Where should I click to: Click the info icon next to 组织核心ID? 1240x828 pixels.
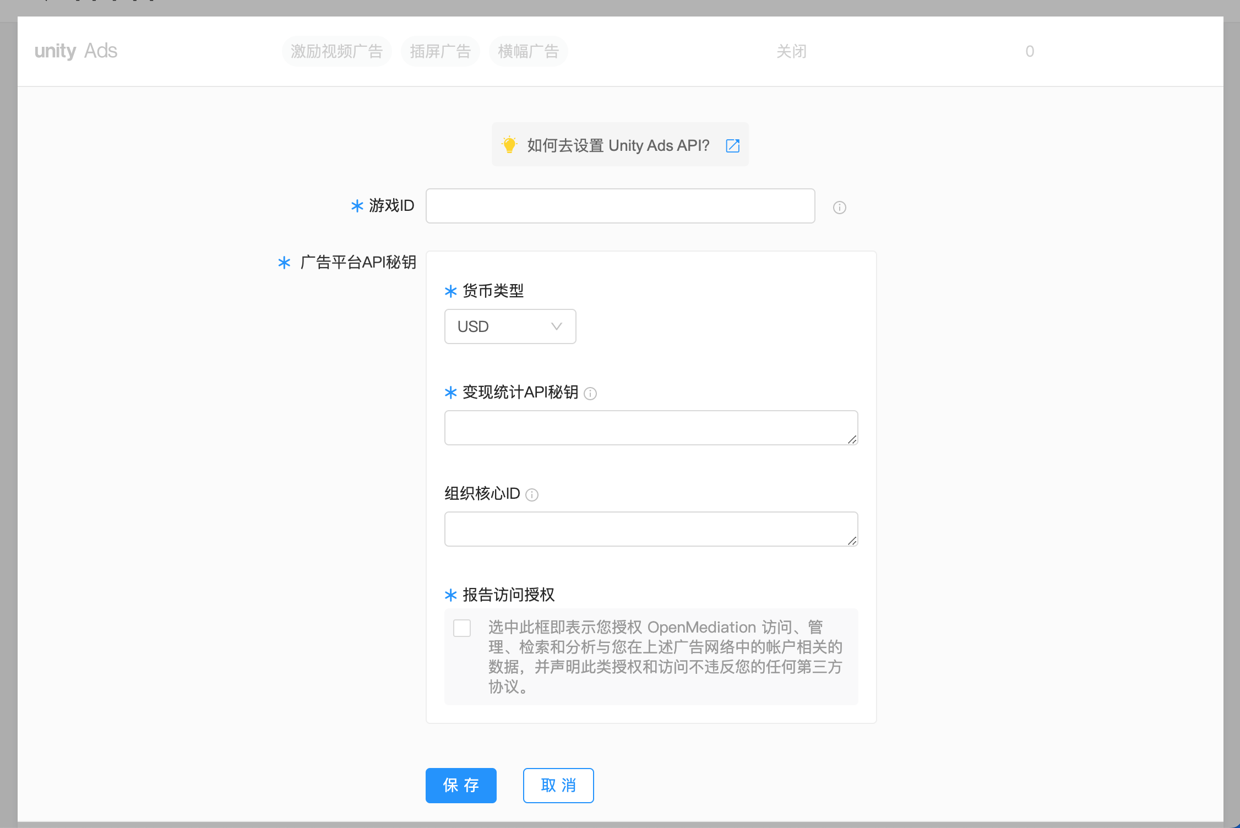(532, 495)
